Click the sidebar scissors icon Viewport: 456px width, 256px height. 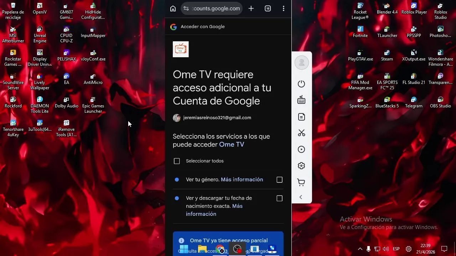tap(301, 133)
